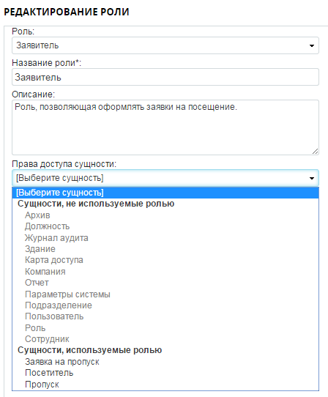Image resolution: width=328 pixels, height=397 pixels.
Task: Select the [Выберите сущность] highlighted option
Action: point(165,193)
